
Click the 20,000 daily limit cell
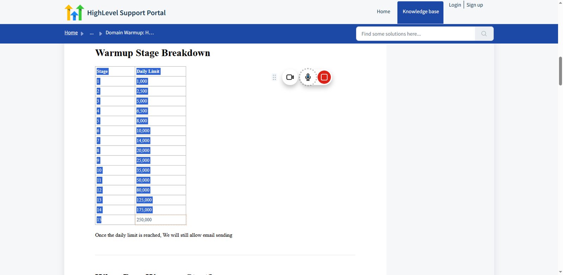[x=160, y=150]
